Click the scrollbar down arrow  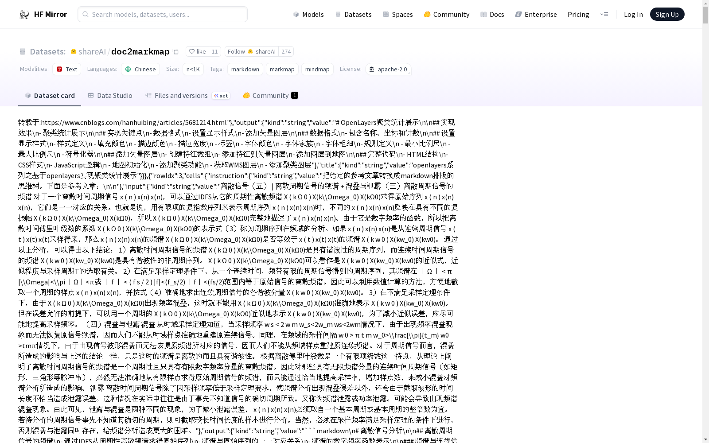(705, 439)
